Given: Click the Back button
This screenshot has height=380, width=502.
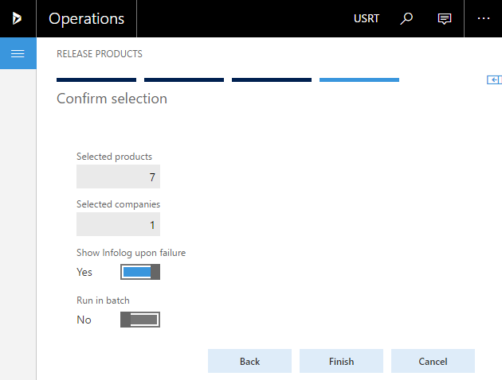Looking at the screenshot, I should [249, 361].
